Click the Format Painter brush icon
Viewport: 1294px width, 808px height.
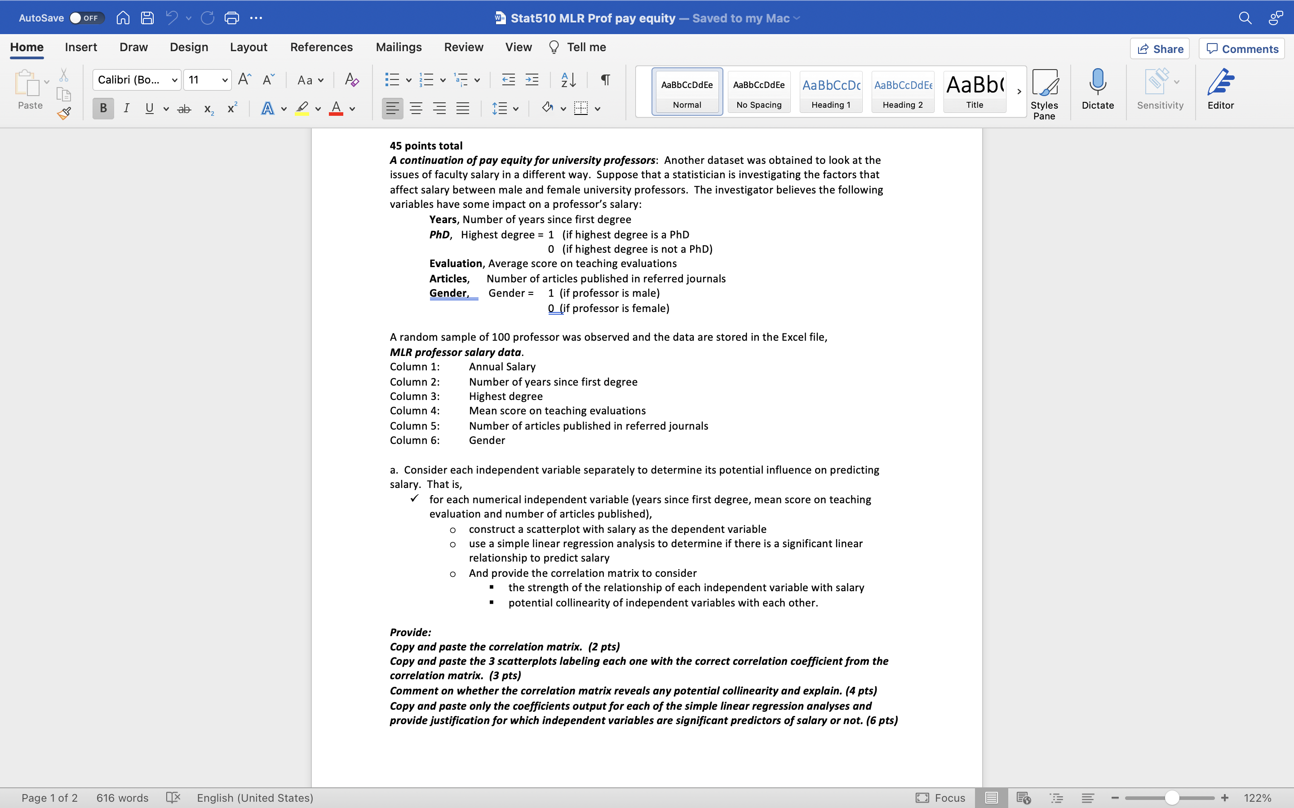pyautogui.click(x=64, y=113)
